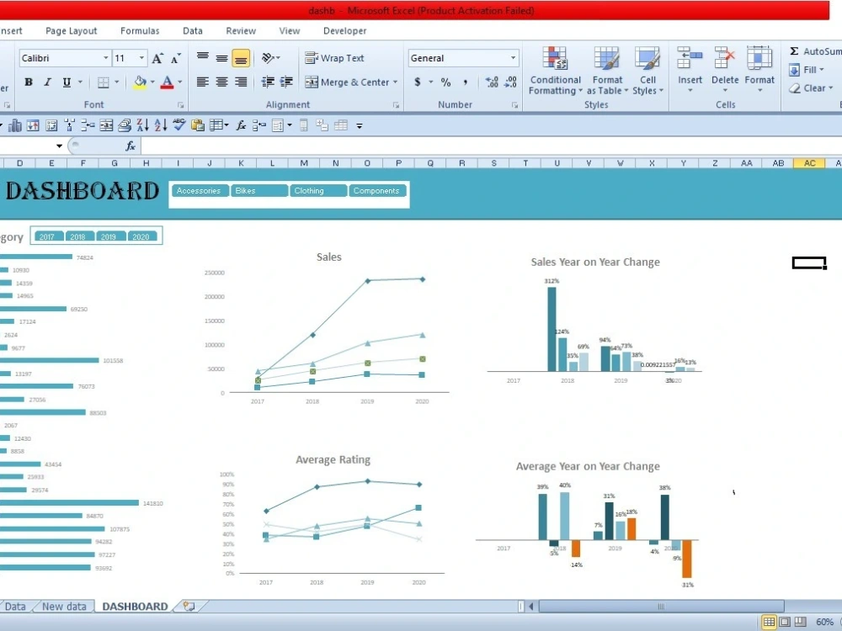The width and height of the screenshot is (842, 631).
Task: Open the Review ribbon tab
Action: (x=241, y=31)
